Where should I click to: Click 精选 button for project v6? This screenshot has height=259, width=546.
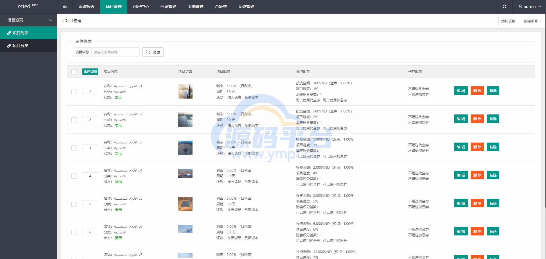click(x=493, y=231)
